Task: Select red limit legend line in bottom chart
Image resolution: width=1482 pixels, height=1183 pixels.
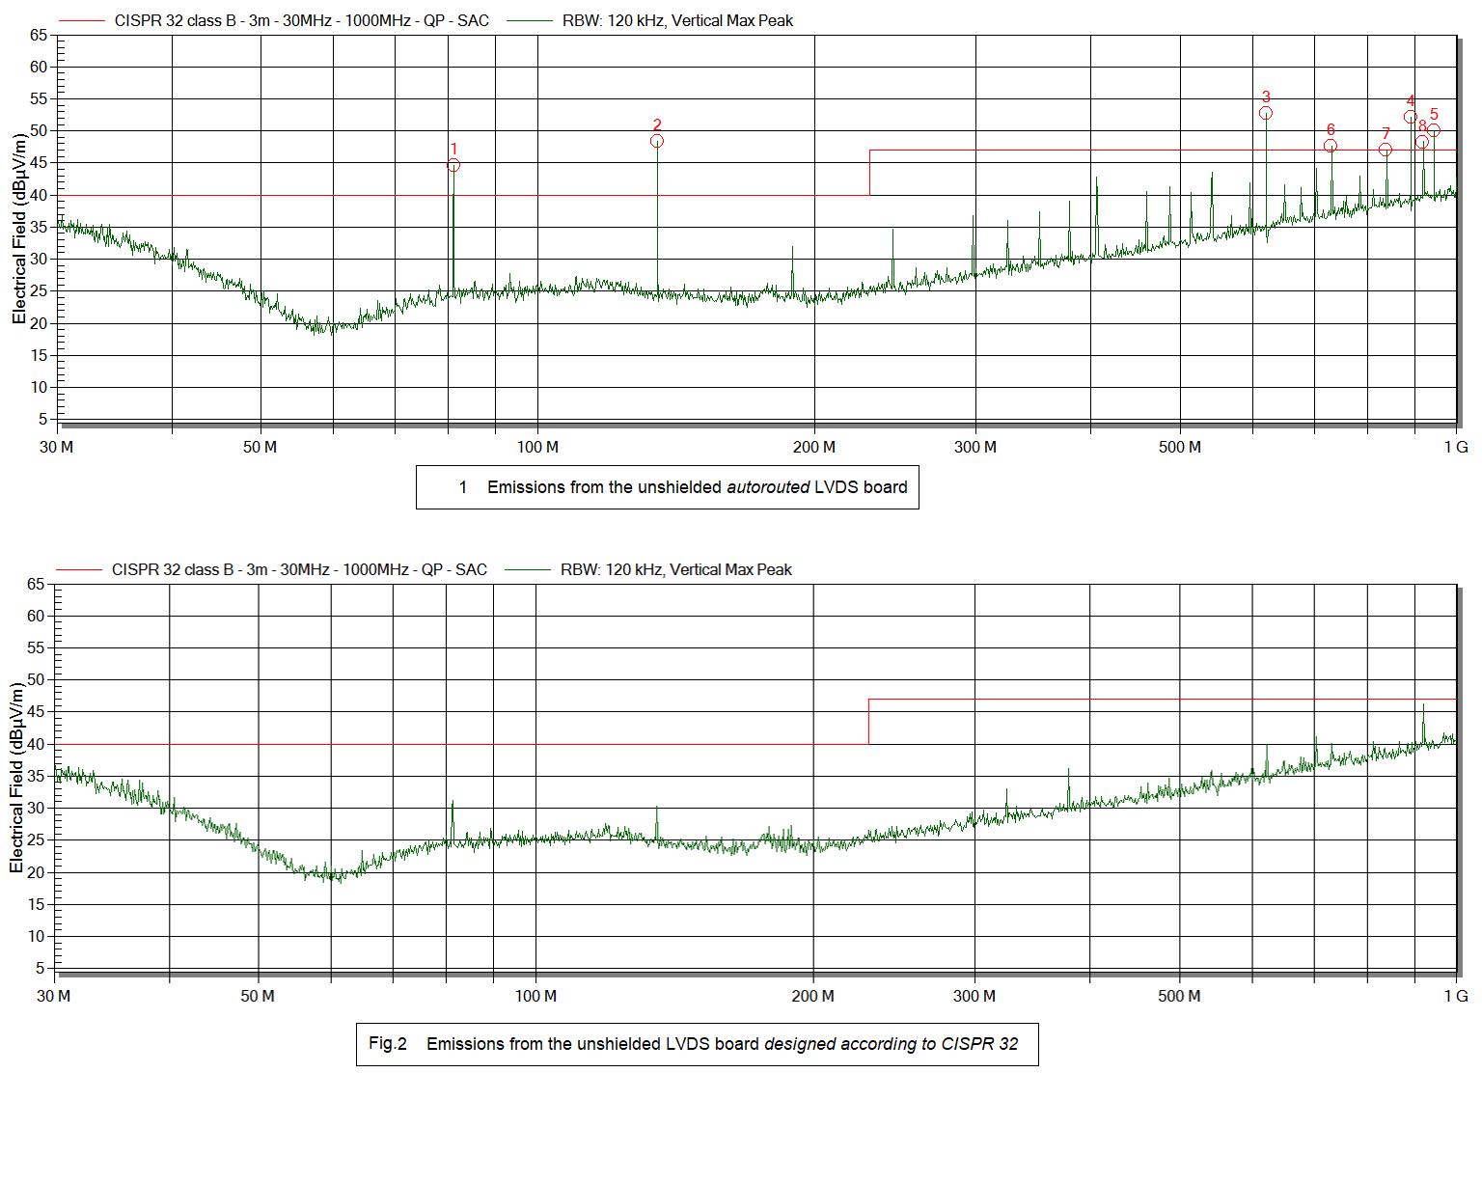Action: pos(78,569)
